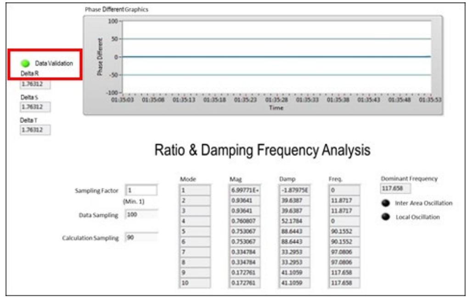Click the Damp cell -1.87975E in row 1
Viewport: 467px width, 297px height.
click(294, 190)
